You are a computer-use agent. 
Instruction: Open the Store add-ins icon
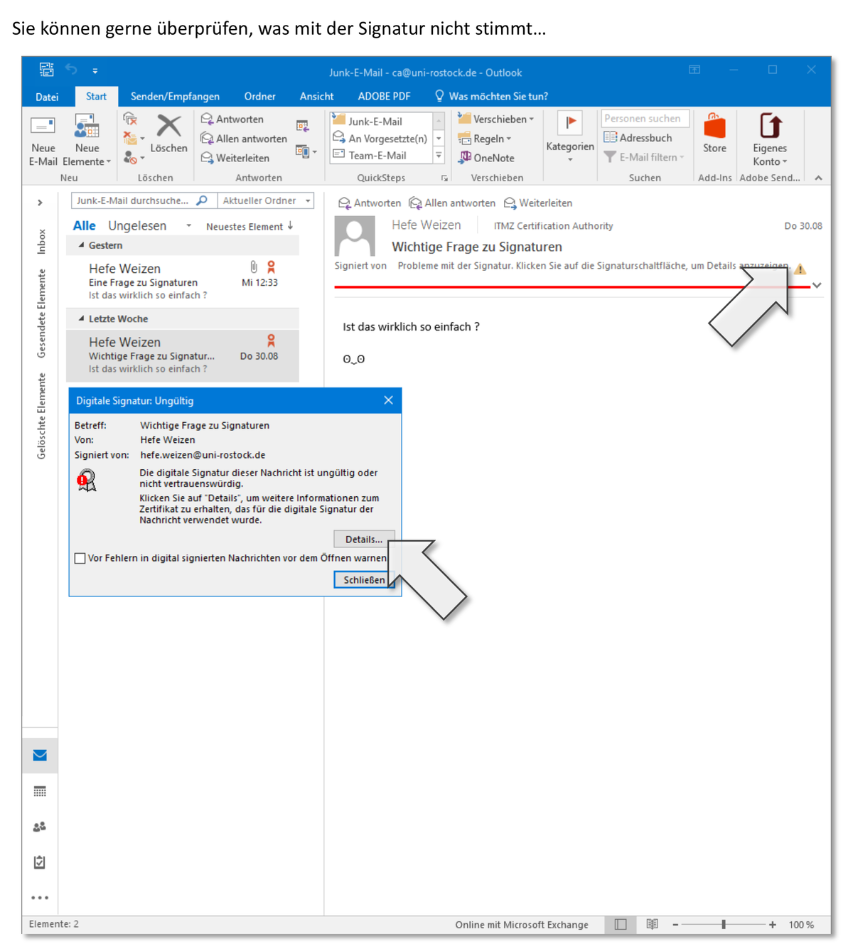pyautogui.click(x=714, y=134)
